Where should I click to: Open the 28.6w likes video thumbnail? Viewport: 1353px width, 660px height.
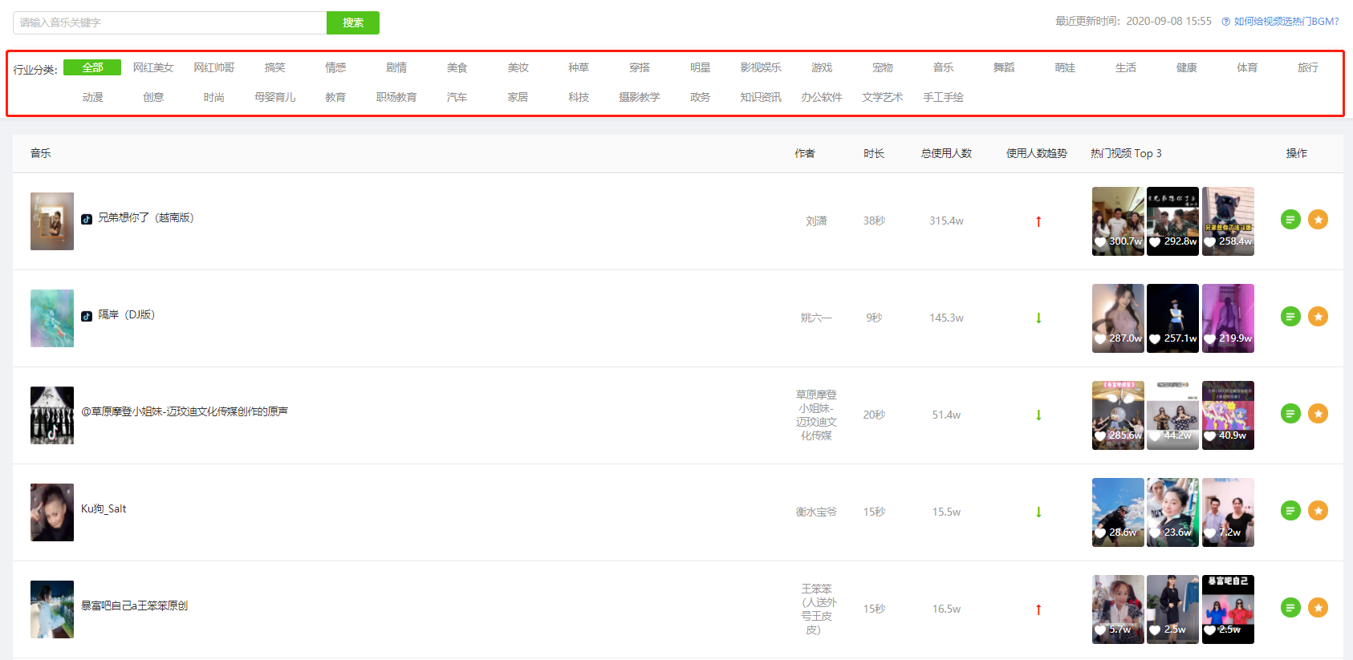(x=1118, y=512)
